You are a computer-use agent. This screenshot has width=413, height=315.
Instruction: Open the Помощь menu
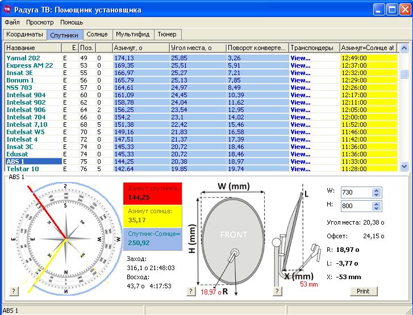pyautogui.click(x=72, y=22)
